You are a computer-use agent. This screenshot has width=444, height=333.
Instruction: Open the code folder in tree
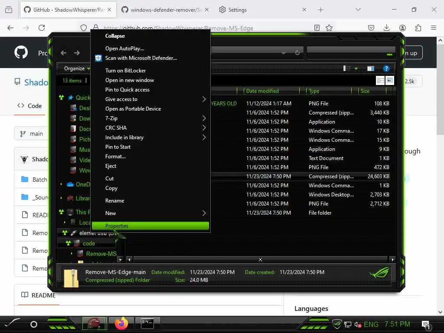(88, 243)
